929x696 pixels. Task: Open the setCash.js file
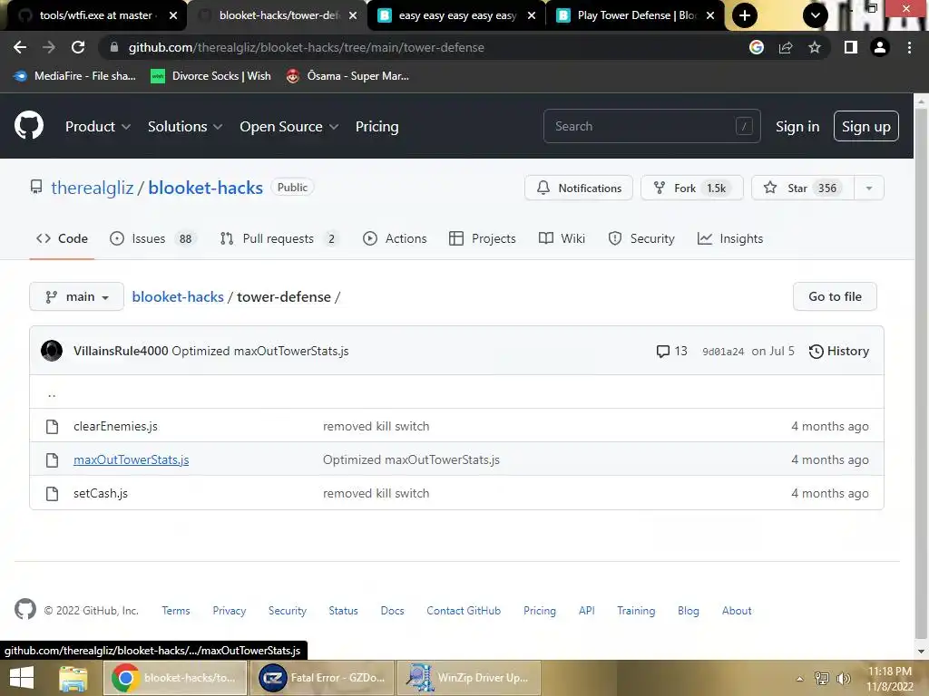(101, 494)
